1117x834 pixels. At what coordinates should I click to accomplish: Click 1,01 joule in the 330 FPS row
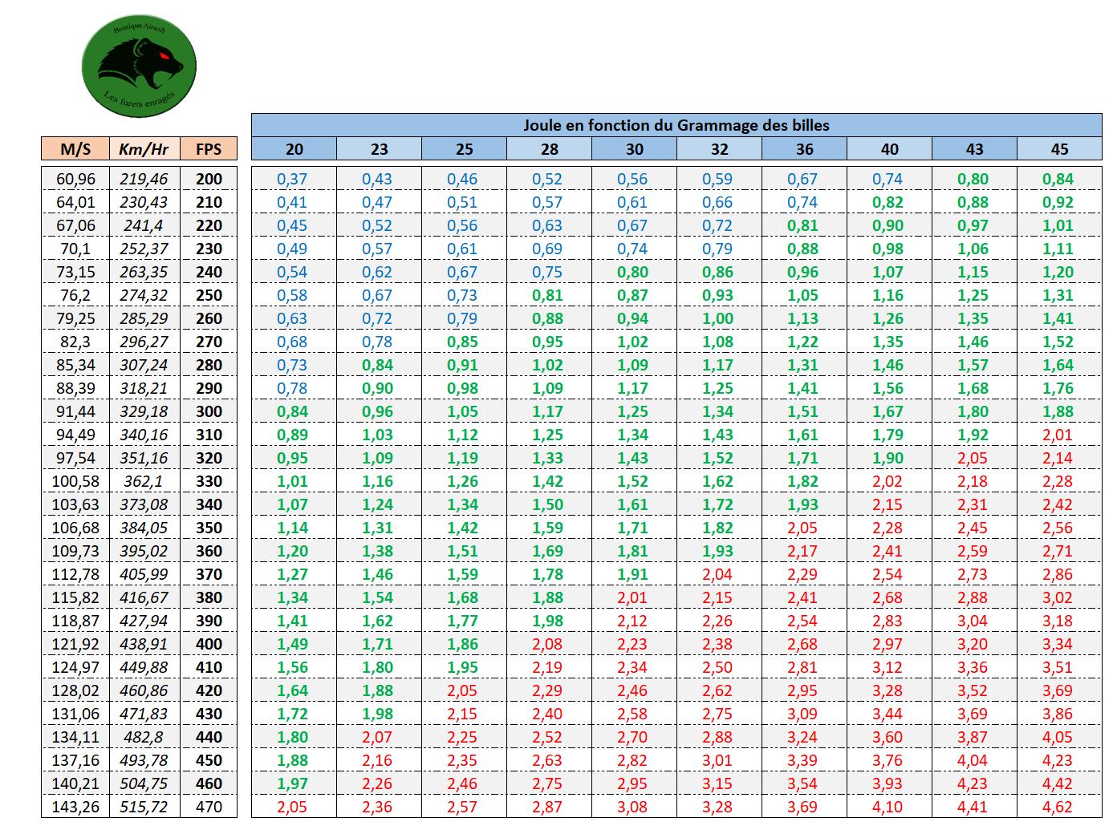(x=293, y=481)
